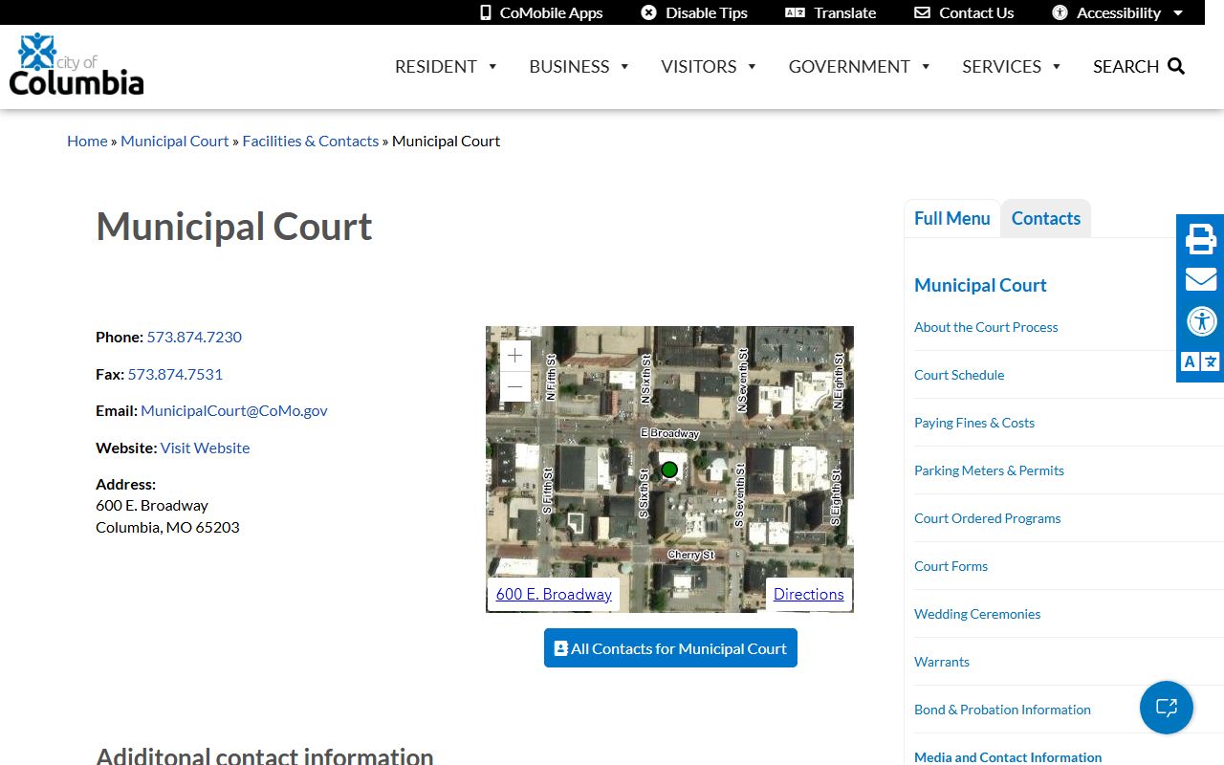
Task: Open Paying Fines & Costs
Action: [x=974, y=423]
